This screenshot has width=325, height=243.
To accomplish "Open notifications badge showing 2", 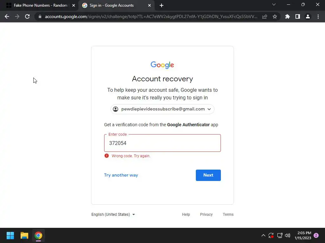I will click(x=316, y=235).
